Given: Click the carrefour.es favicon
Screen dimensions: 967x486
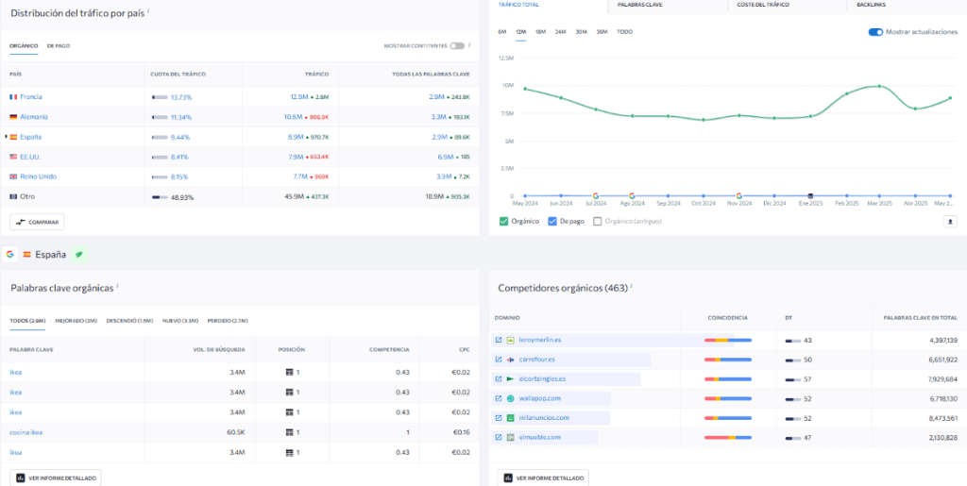Looking at the screenshot, I should 510,360.
